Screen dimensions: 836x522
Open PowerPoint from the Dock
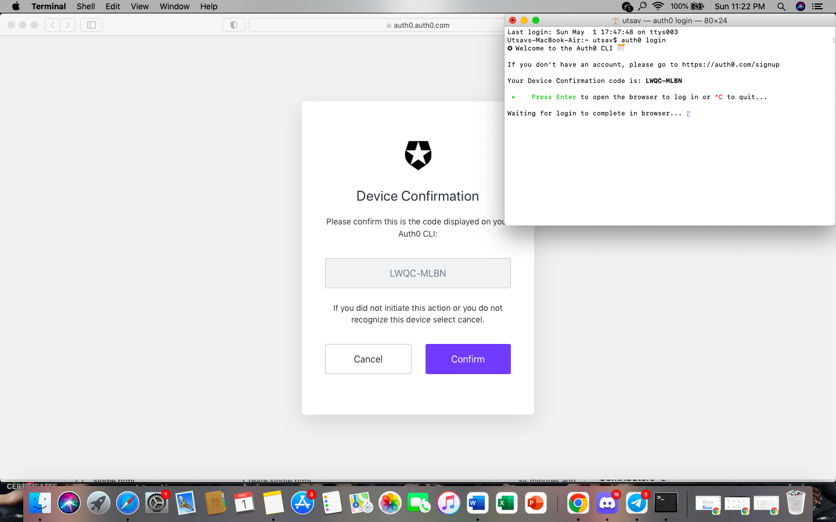coord(536,503)
